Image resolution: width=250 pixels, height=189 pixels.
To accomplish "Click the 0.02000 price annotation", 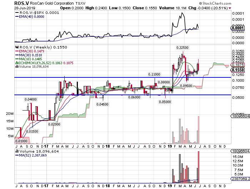I will [54, 124].
